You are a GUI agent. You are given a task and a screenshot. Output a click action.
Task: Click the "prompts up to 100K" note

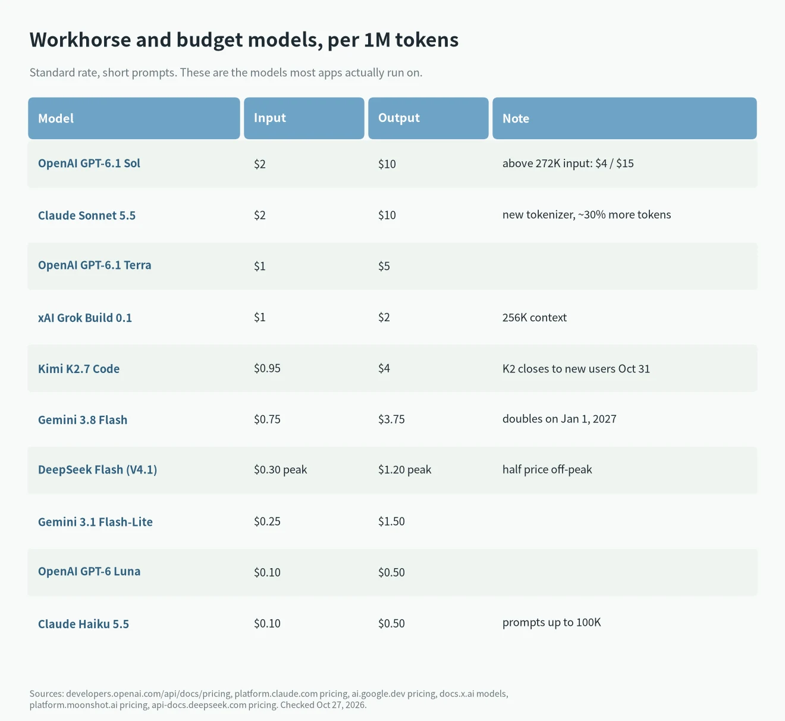click(552, 623)
